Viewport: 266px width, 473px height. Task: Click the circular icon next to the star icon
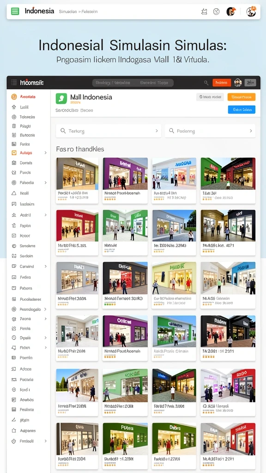pyautogui.click(x=216, y=12)
